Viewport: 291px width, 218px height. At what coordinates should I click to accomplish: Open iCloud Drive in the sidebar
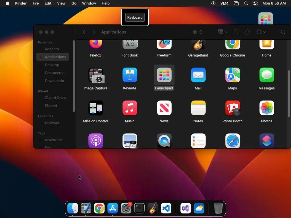pyautogui.click(x=53, y=98)
